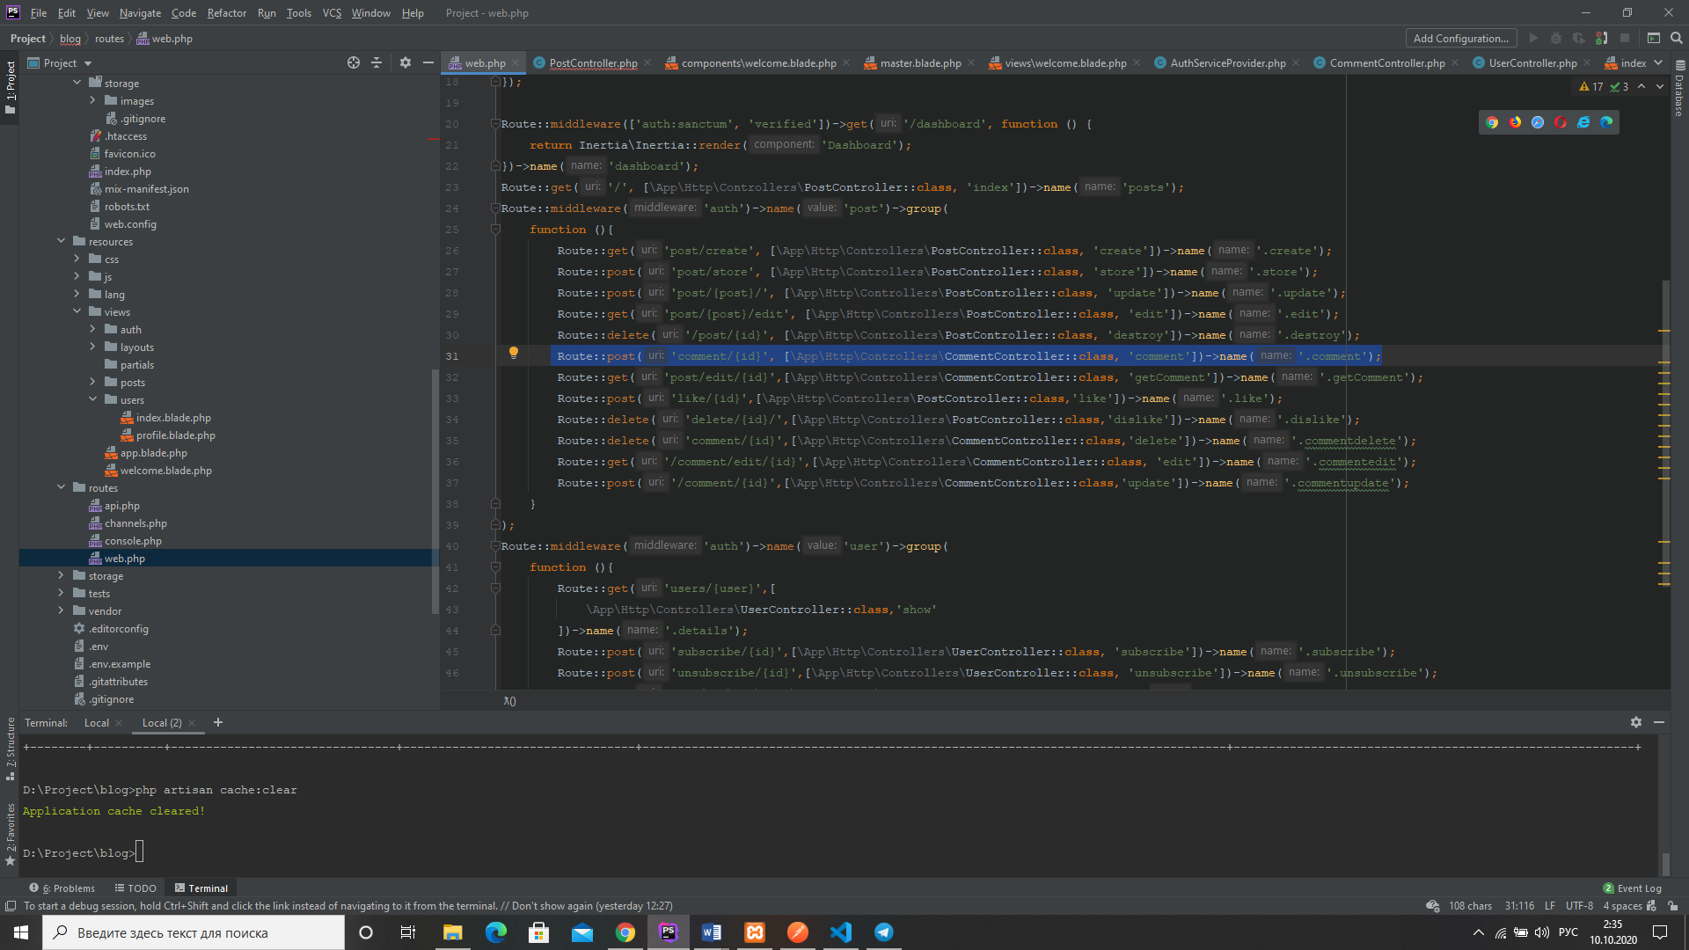Expand the auth folder

[x=92, y=329]
